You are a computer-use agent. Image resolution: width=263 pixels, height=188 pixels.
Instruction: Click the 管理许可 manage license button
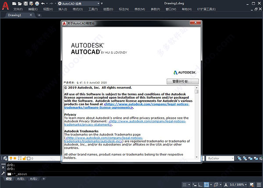tap(183, 81)
